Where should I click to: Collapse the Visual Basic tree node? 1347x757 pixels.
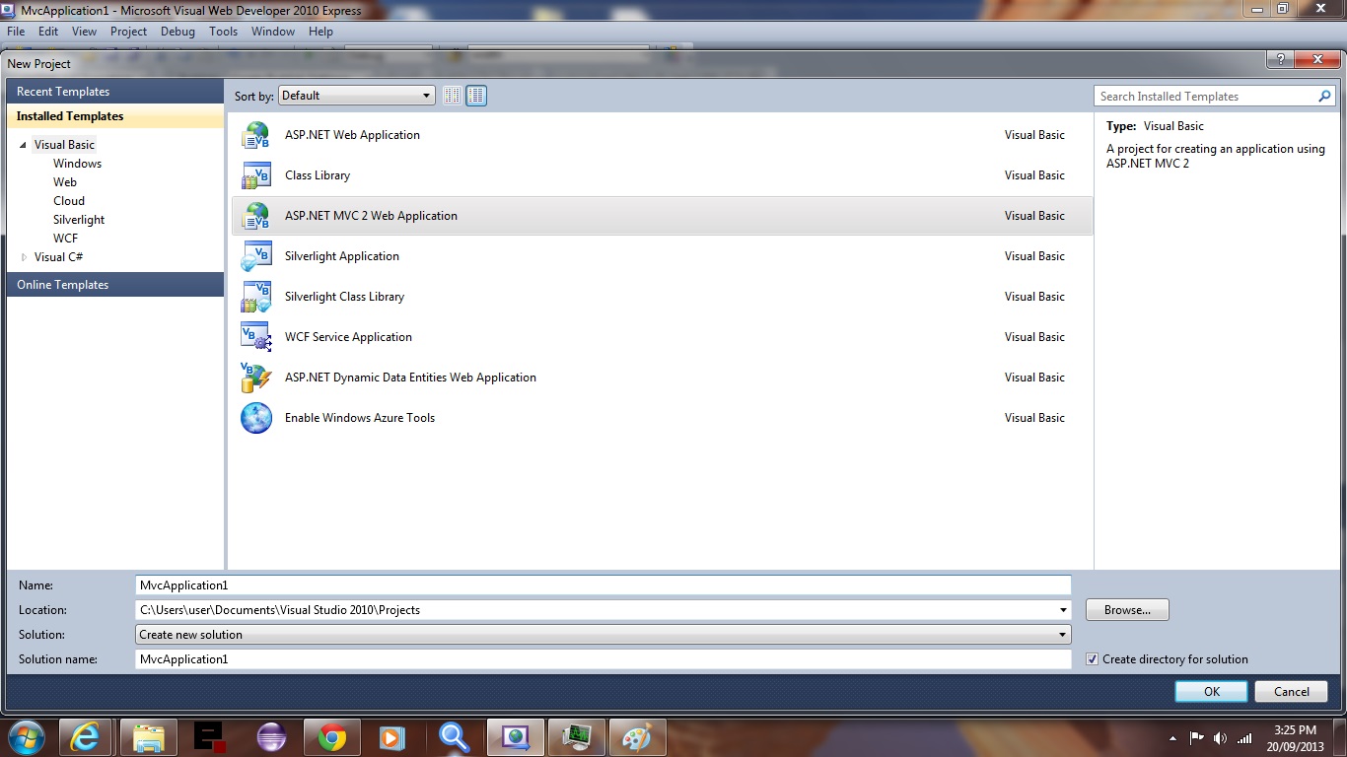tap(24, 145)
